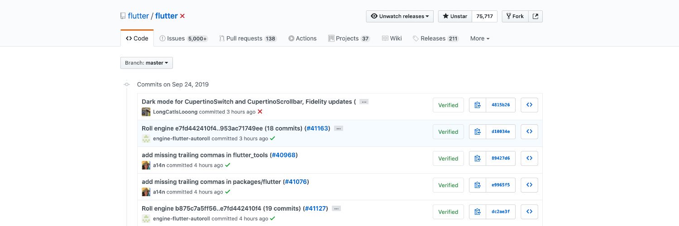The image size is (679, 226).
Task: Fork the flutter repository
Action: pos(515,16)
